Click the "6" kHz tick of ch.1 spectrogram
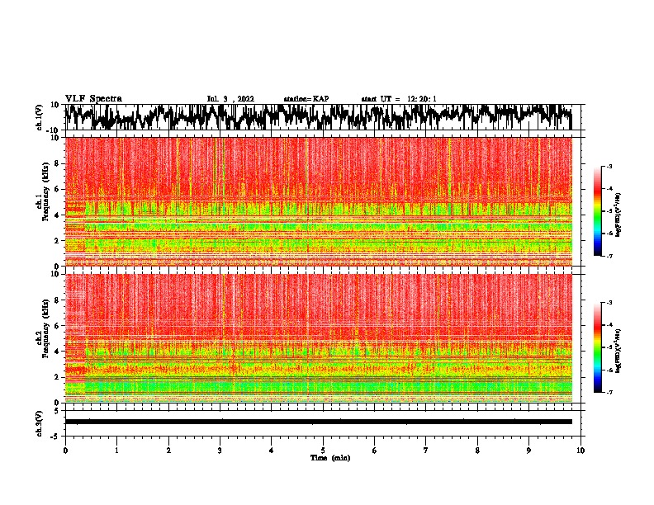 (x=57, y=190)
